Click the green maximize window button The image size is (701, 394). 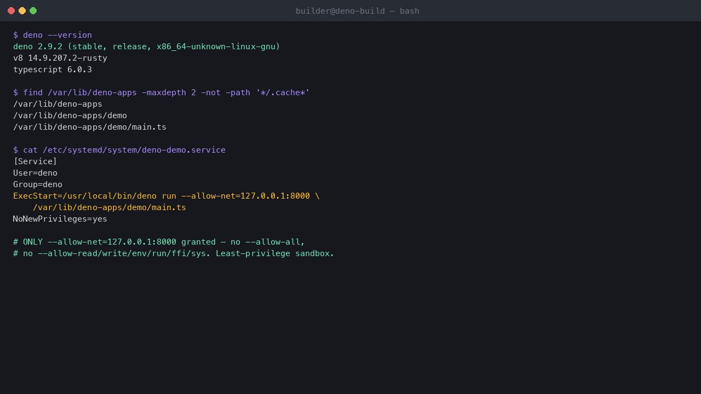point(33,11)
